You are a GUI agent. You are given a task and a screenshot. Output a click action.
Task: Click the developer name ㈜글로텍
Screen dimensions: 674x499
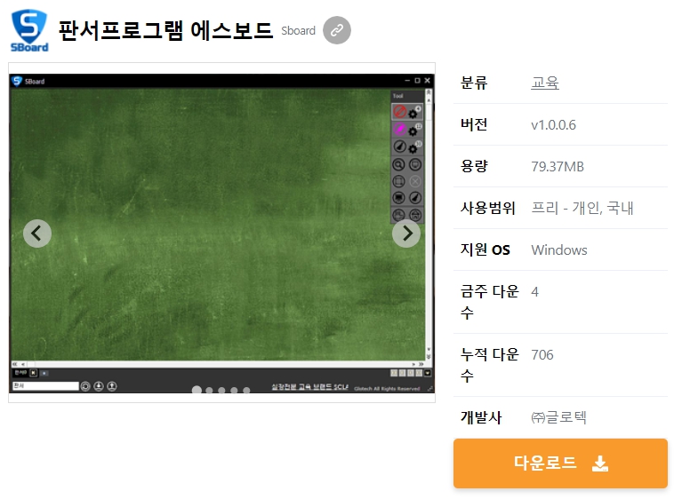point(558,417)
